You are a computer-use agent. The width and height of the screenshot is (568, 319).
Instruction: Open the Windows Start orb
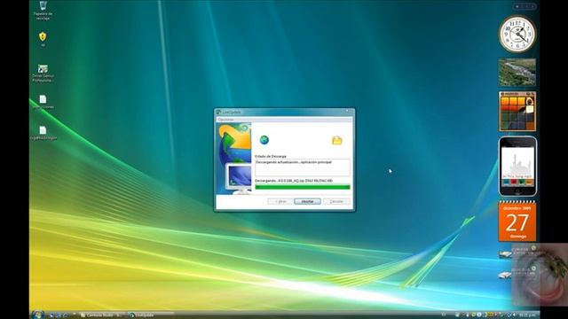click(x=37, y=315)
